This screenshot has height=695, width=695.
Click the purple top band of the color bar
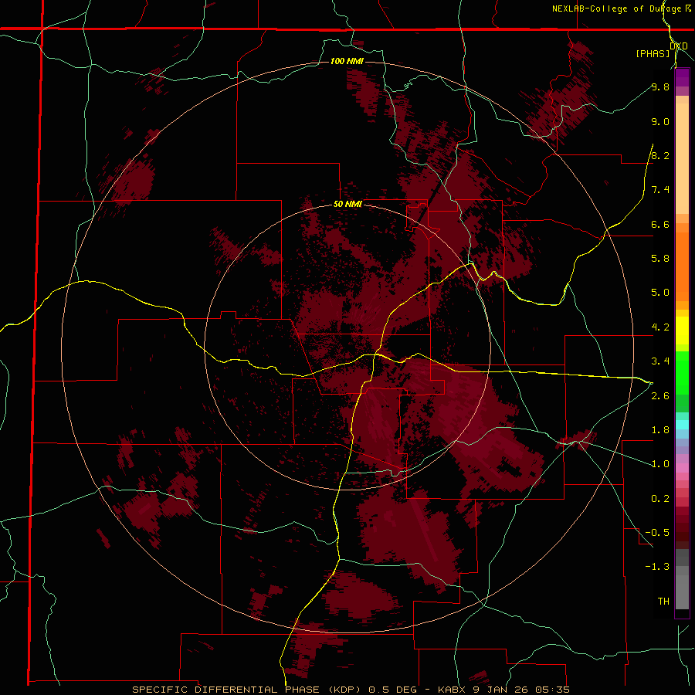pyautogui.click(x=682, y=77)
